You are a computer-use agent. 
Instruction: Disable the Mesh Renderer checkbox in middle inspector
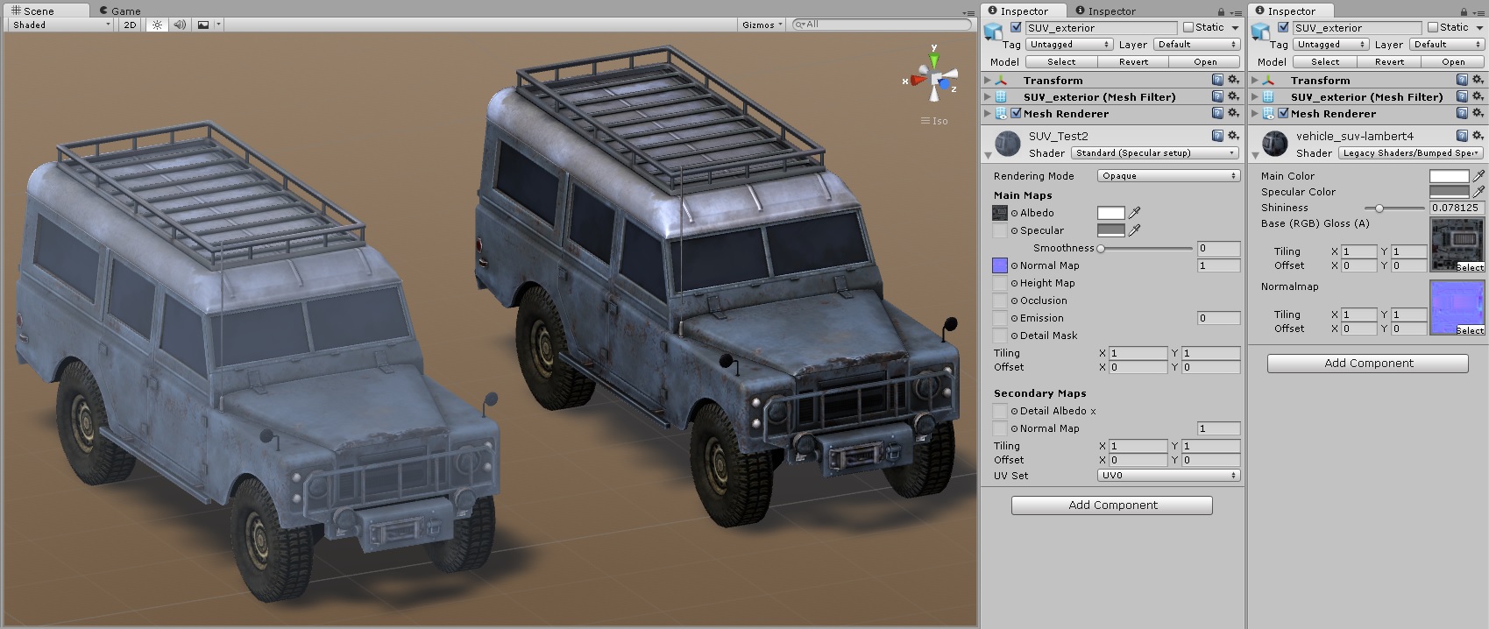[x=1016, y=114]
